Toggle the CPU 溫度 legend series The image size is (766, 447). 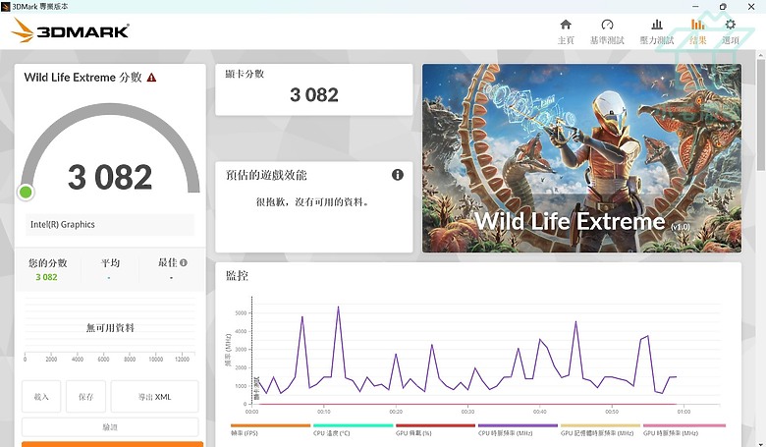pyautogui.click(x=353, y=430)
